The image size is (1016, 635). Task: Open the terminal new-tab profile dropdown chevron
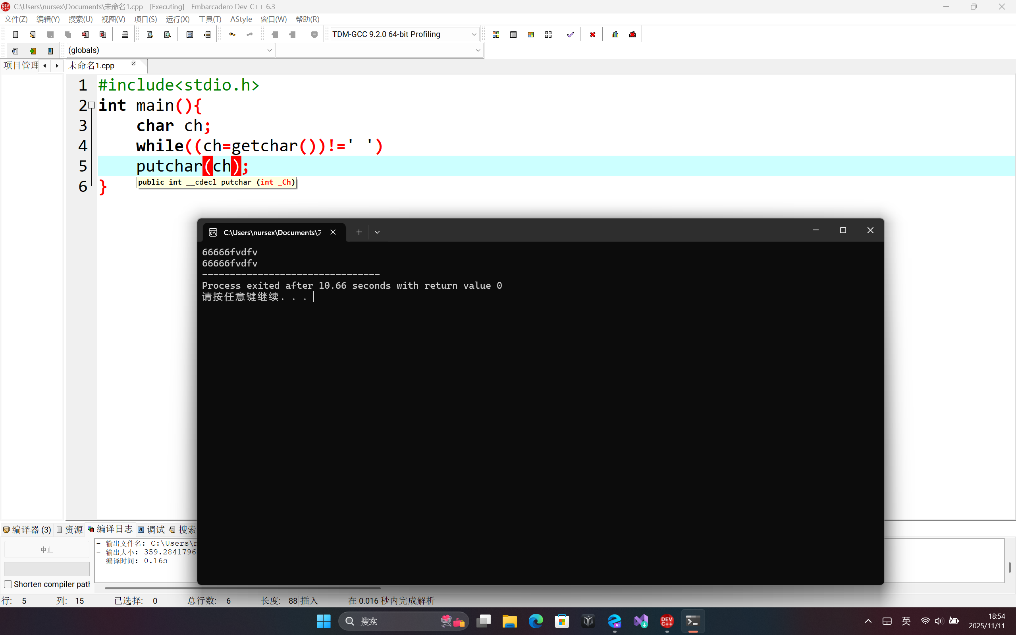pos(377,232)
